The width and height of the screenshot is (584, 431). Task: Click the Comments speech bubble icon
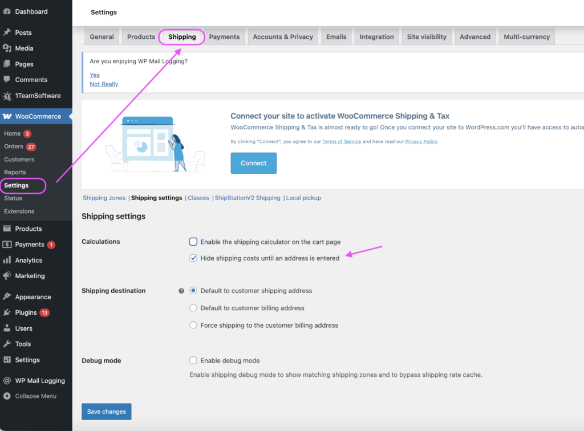click(x=7, y=80)
